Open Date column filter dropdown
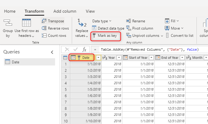This screenshot has width=208, height=124. 98,58
